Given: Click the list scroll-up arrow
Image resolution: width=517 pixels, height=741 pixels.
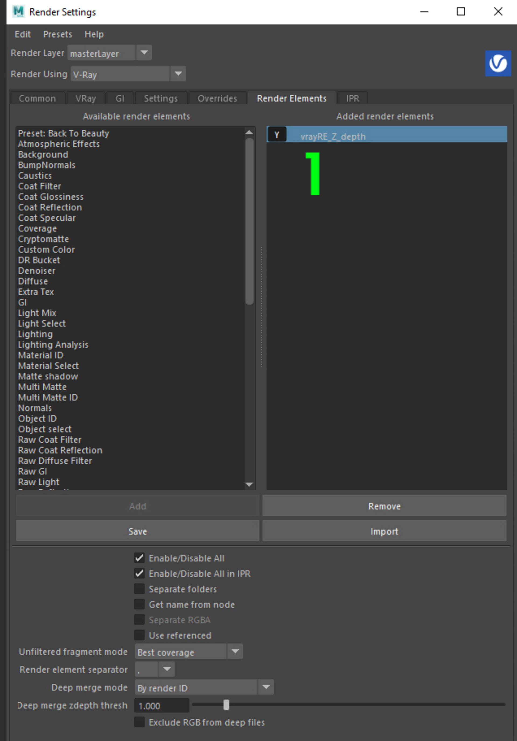Looking at the screenshot, I should point(249,132).
